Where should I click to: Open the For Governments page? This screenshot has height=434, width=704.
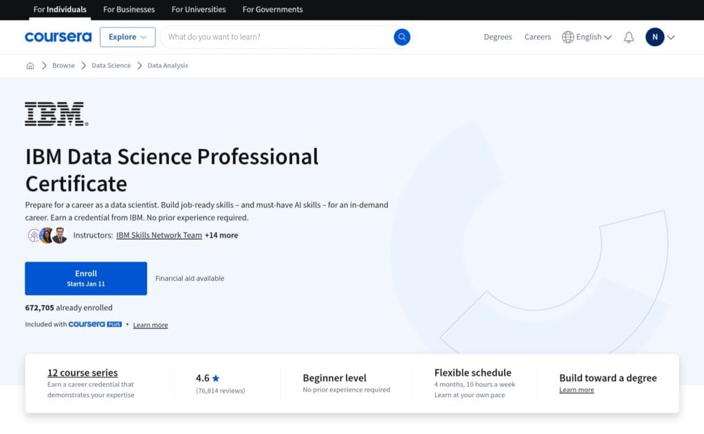tap(272, 10)
